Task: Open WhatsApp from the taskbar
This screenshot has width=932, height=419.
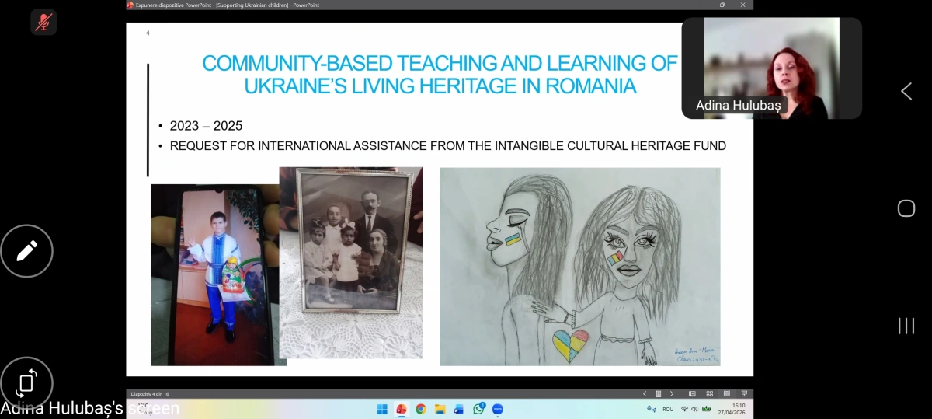Action: (x=478, y=409)
